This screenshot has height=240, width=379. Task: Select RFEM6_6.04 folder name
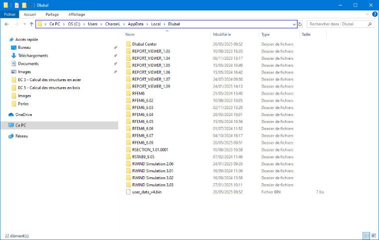(143, 115)
